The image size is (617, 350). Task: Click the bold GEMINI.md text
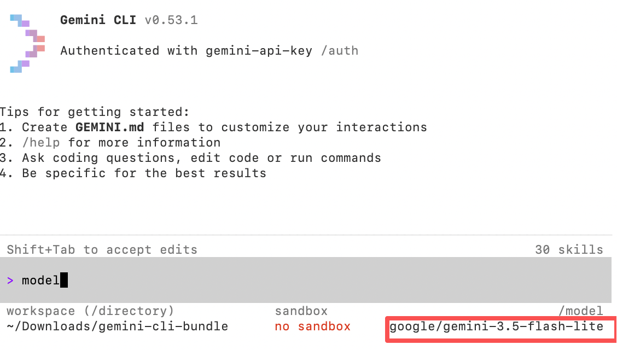pyautogui.click(x=110, y=127)
